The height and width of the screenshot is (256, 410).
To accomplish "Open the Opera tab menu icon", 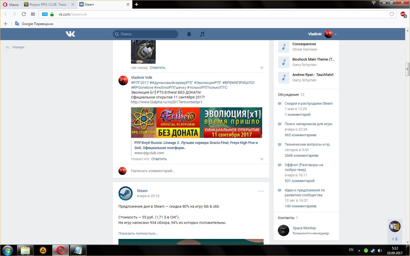I will tap(374, 3).
